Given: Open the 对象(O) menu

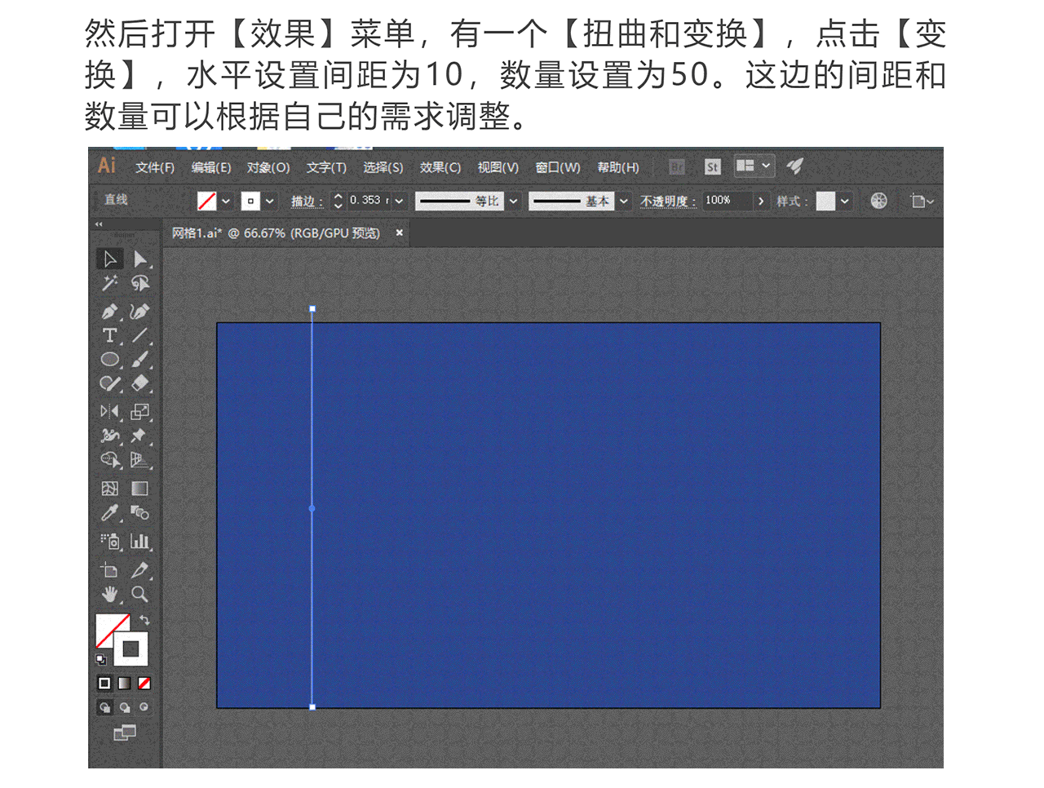Looking at the screenshot, I should [268, 167].
